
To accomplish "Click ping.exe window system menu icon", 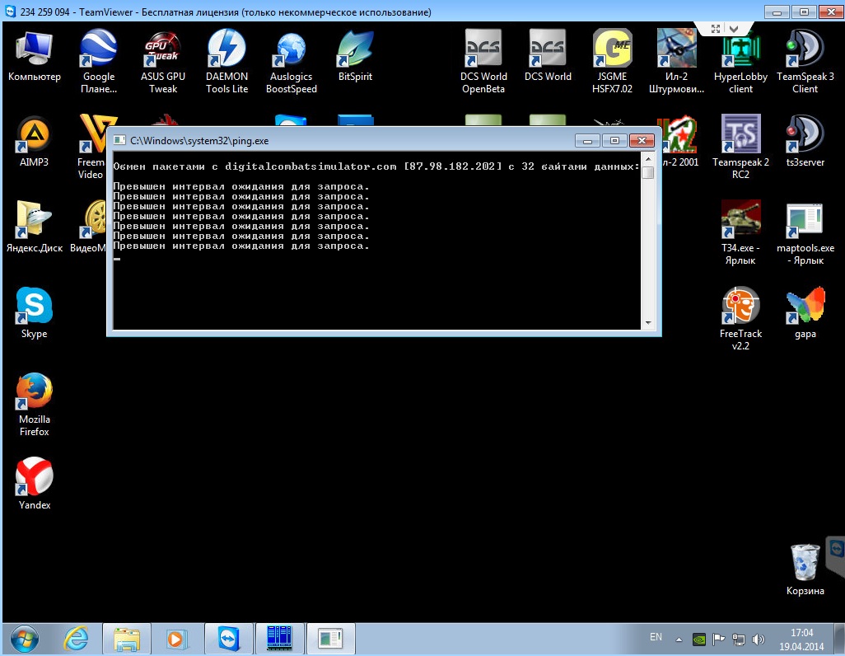I will click(119, 140).
